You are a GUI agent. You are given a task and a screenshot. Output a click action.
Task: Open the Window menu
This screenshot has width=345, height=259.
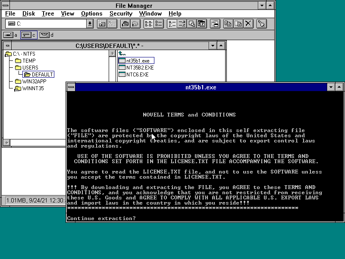click(x=150, y=14)
